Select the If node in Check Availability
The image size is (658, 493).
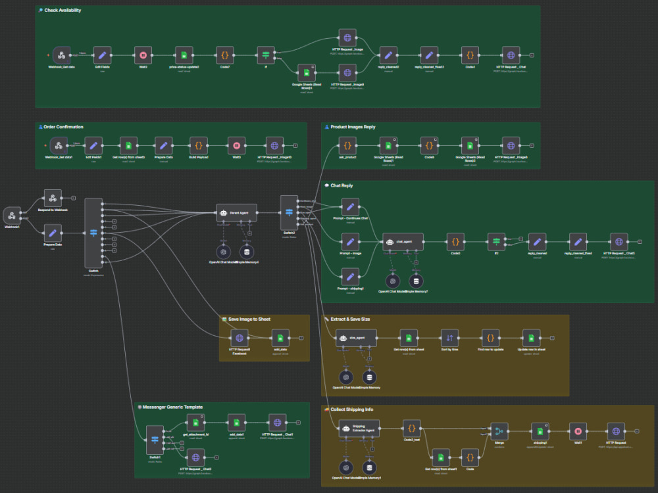pyautogui.click(x=266, y=55)
